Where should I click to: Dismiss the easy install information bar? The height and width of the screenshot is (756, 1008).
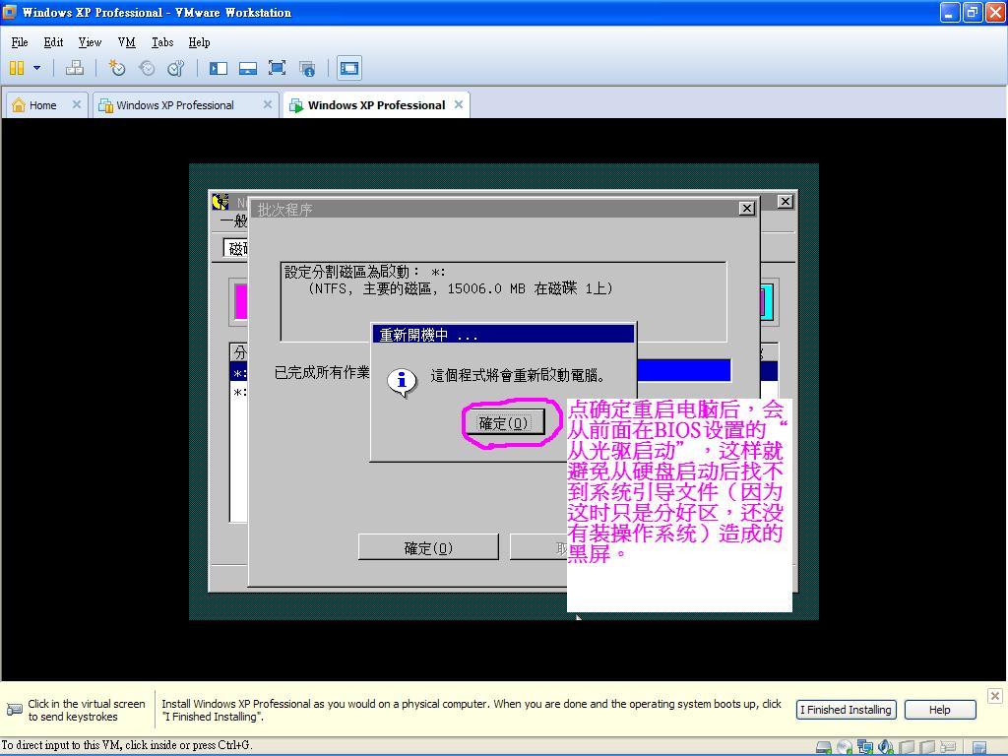(x=994, y=696)
